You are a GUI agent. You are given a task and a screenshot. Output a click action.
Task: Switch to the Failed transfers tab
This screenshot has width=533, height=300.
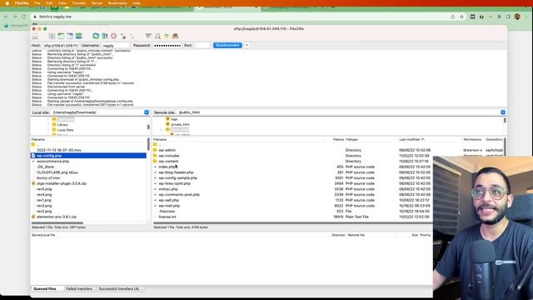(x=79, y=289)
